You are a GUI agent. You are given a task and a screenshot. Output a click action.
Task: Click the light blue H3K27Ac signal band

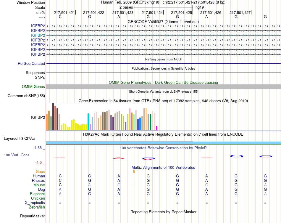point(163,142)
